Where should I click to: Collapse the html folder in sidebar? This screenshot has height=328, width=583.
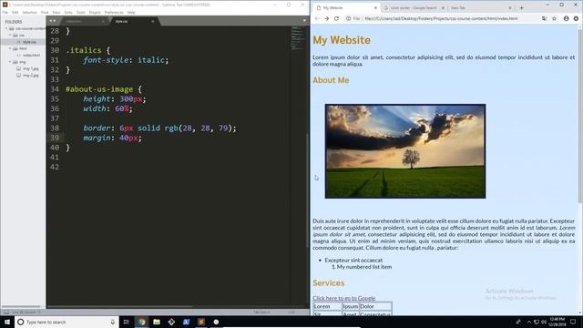click(x=10, y=48)
